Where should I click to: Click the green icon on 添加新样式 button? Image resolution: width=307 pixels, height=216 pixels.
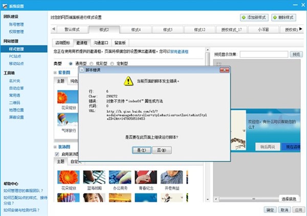tap(244, 17)
